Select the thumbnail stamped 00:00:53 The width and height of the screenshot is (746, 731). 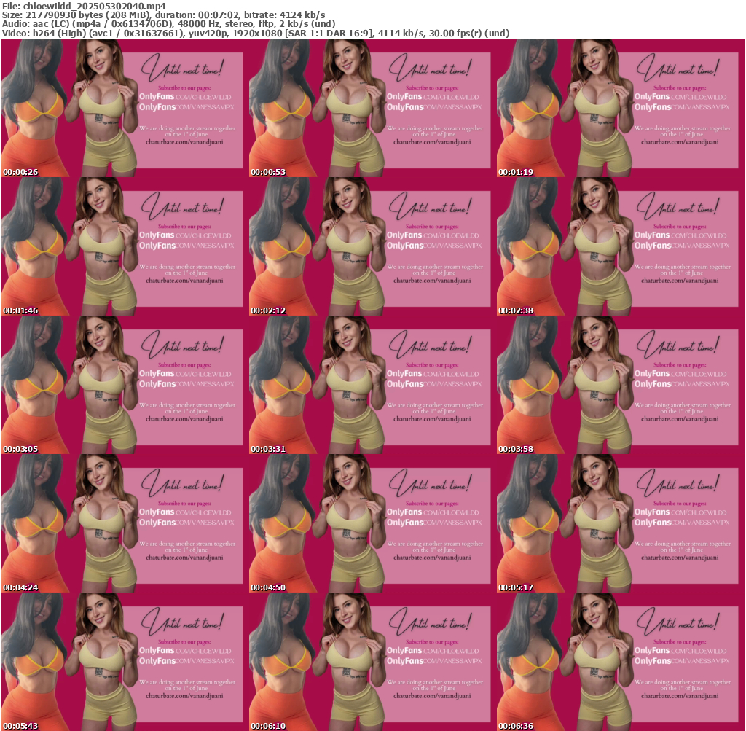[x=372, y=108]
